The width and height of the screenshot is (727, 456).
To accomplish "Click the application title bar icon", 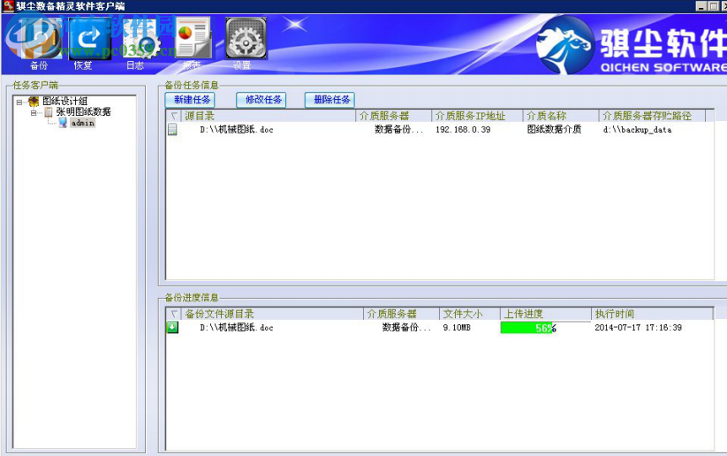I will click(8, 6).
